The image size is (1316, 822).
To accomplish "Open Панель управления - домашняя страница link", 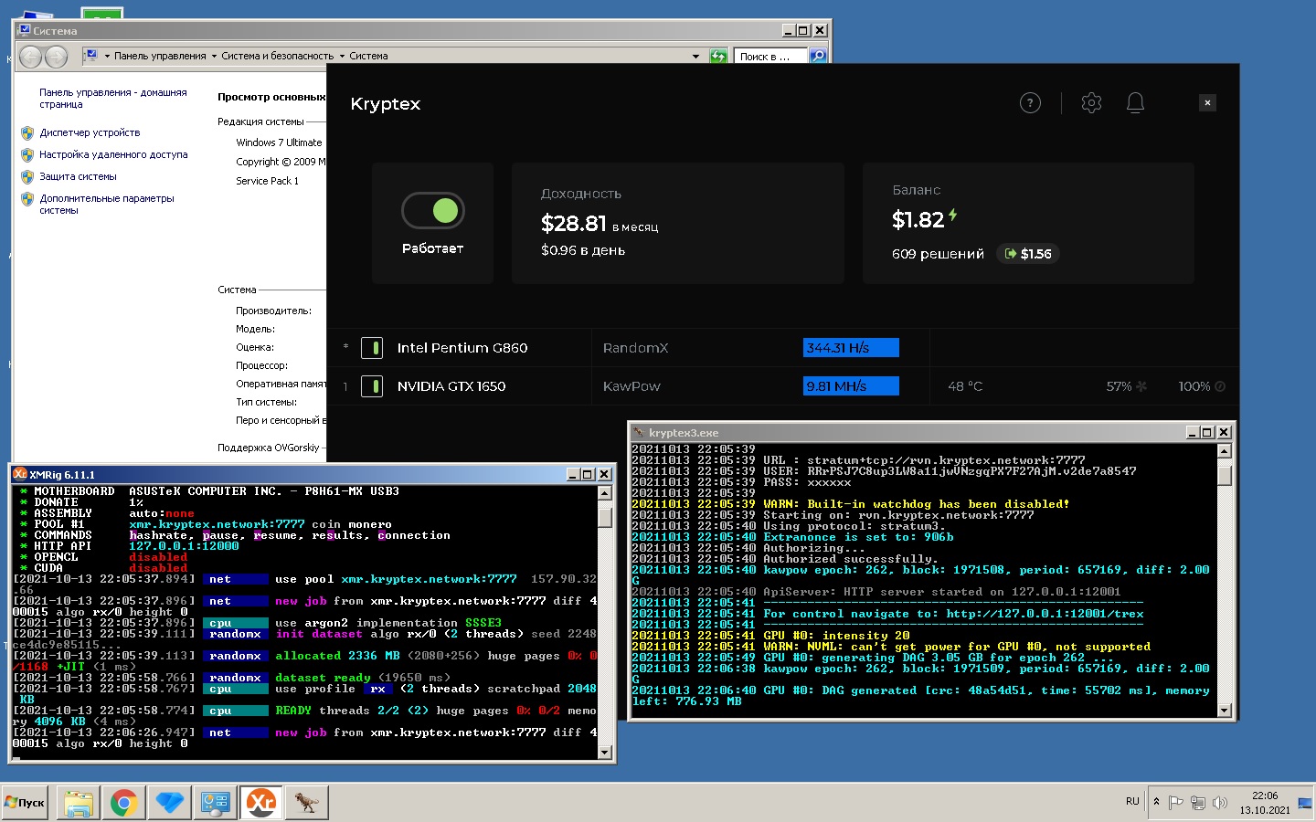I will point(113,99).
